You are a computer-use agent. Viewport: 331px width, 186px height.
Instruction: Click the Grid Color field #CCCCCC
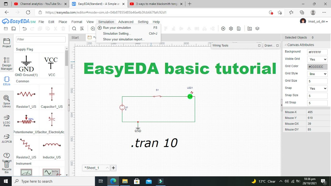318,67
